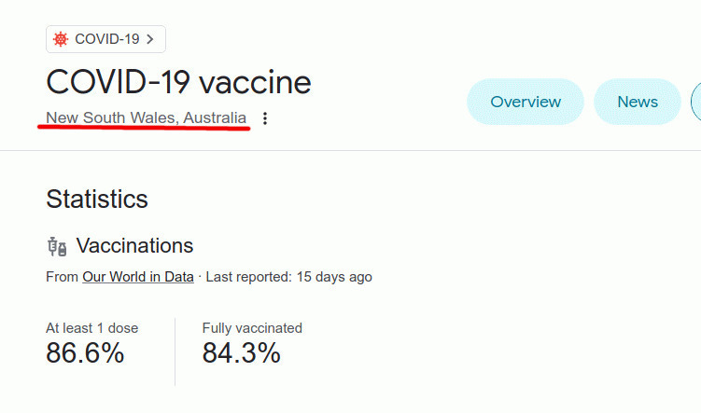701x413 pixels.
Task: Open the COVID-19 breadcrumb chip label
Action: coord(107,39)
